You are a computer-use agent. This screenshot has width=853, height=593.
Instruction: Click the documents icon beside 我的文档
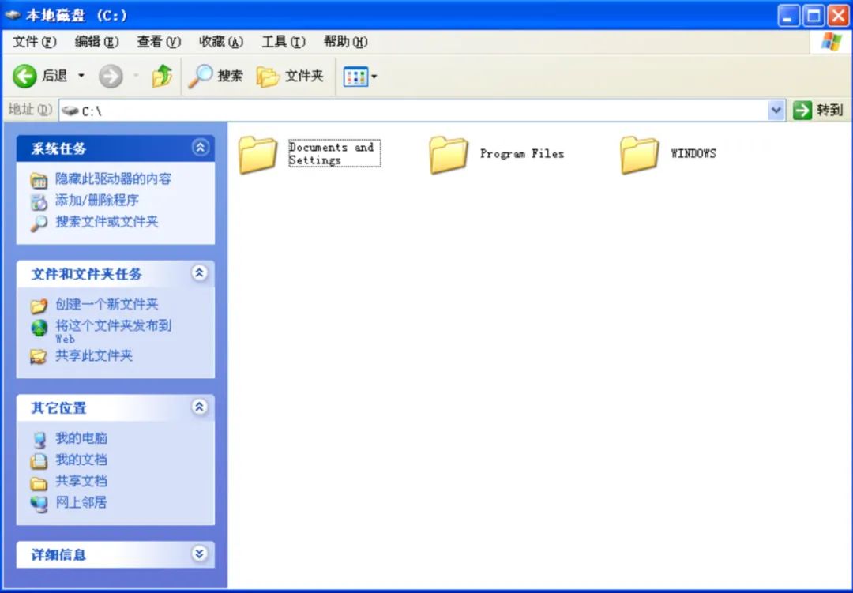coord(39,461)
